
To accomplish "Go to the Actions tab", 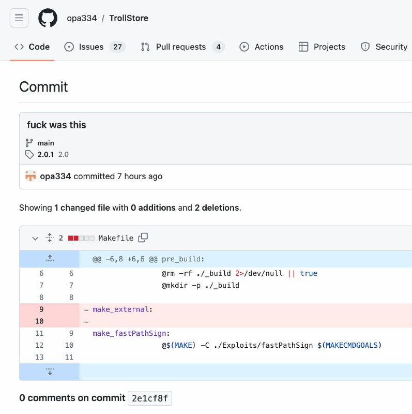I will (x=262, y=47).
